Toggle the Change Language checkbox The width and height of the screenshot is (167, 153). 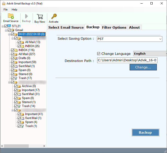pyautogui.click(x=99, y=53)
